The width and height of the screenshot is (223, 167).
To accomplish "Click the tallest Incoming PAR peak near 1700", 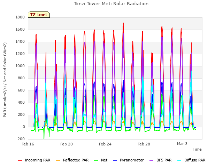I will [124, 23].
